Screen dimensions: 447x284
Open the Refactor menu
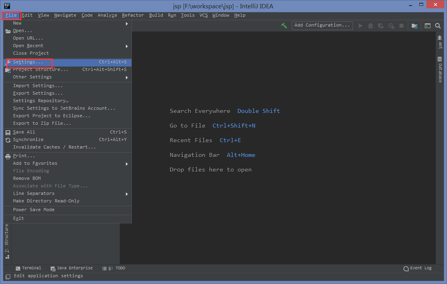click(x=133, y=15)
